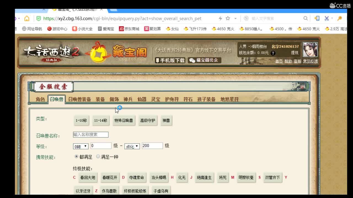Open the 意见反馈 link
Screen dimensions: 353x198
click(x=311, y=61)
